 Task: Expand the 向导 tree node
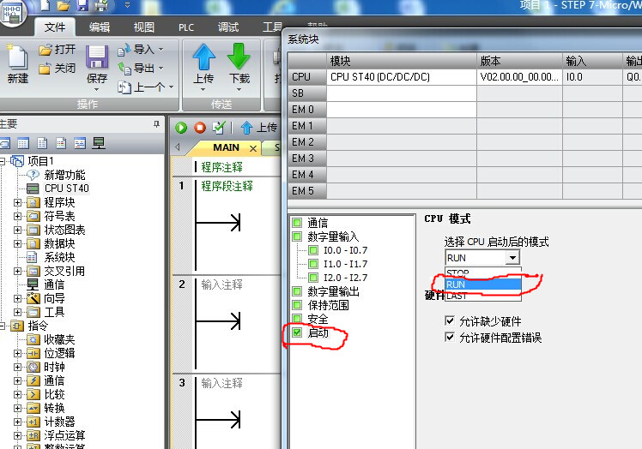[x=17, y=298]
